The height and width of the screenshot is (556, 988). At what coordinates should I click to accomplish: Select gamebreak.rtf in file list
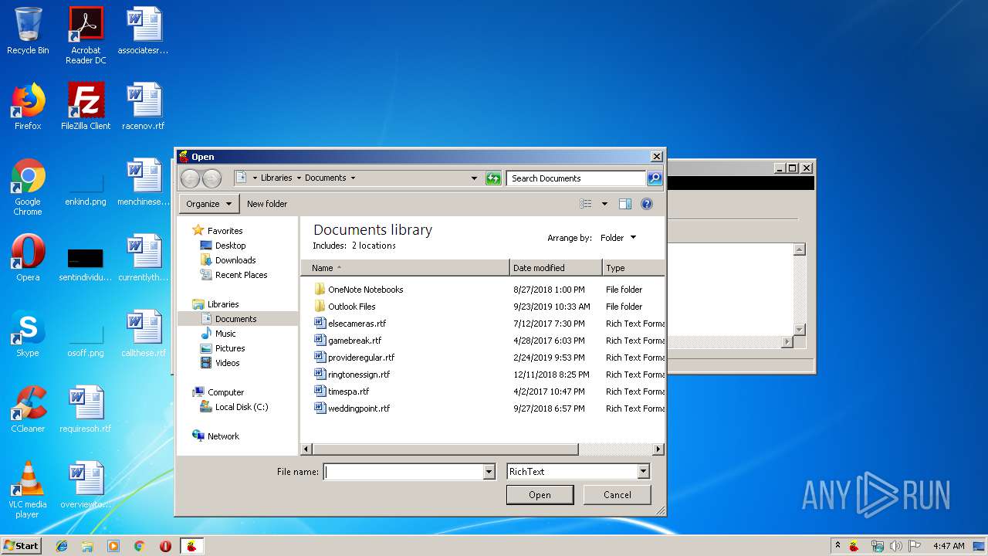click(354, 341)
